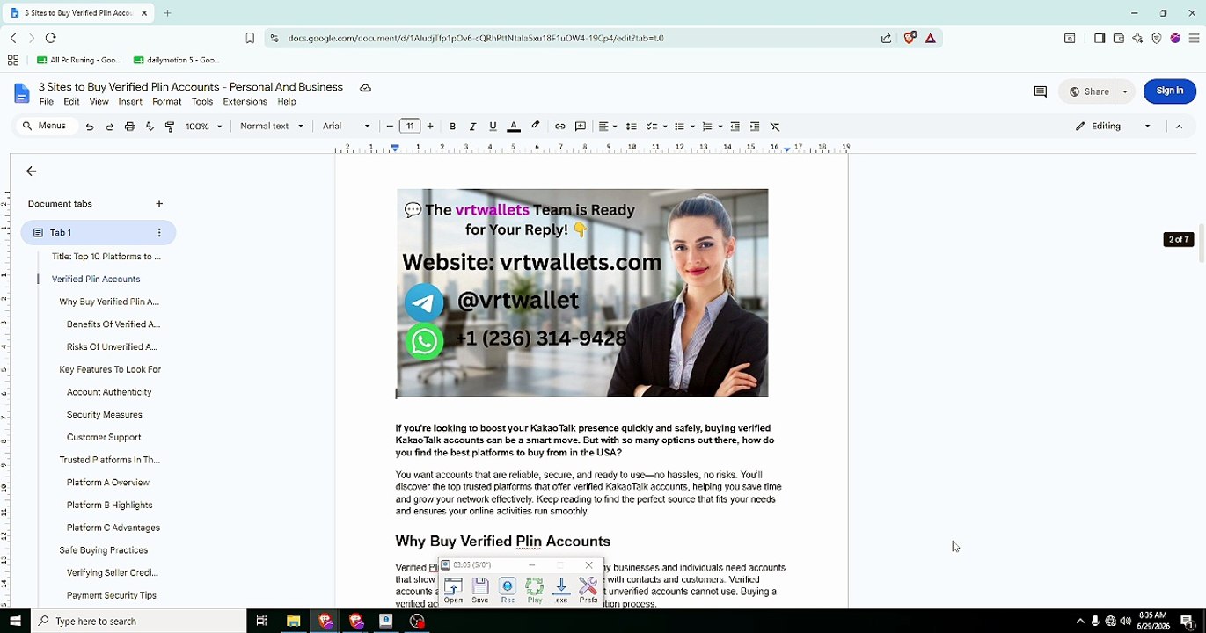Expand the checklist options dropdown

(666, 127)
